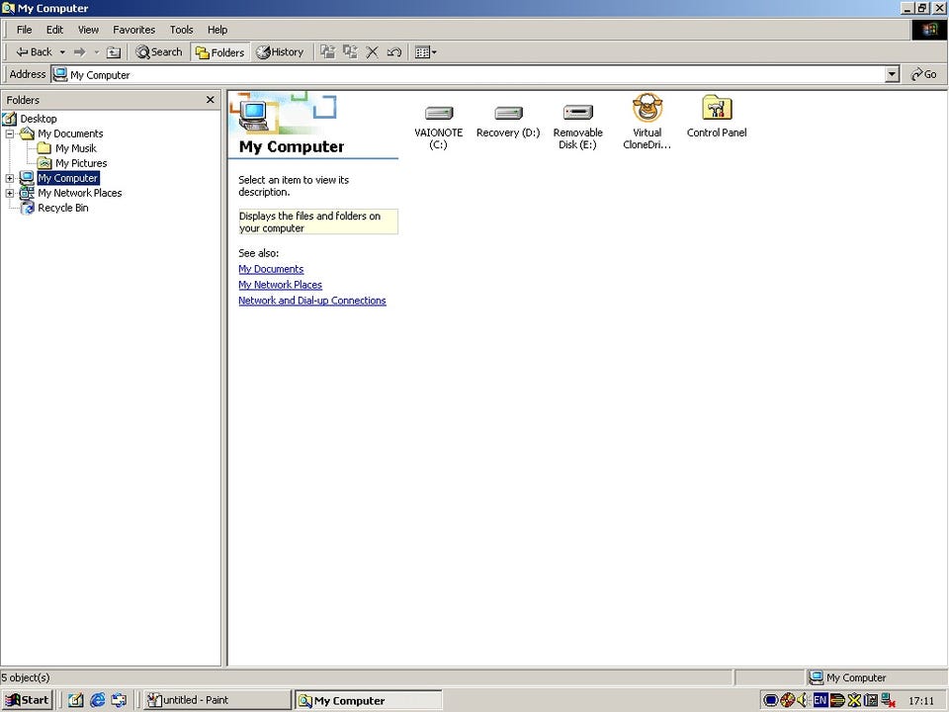This screenshot has height=712, width=949.
Task: Go up one folder level
Action: [x=114, y=52]
